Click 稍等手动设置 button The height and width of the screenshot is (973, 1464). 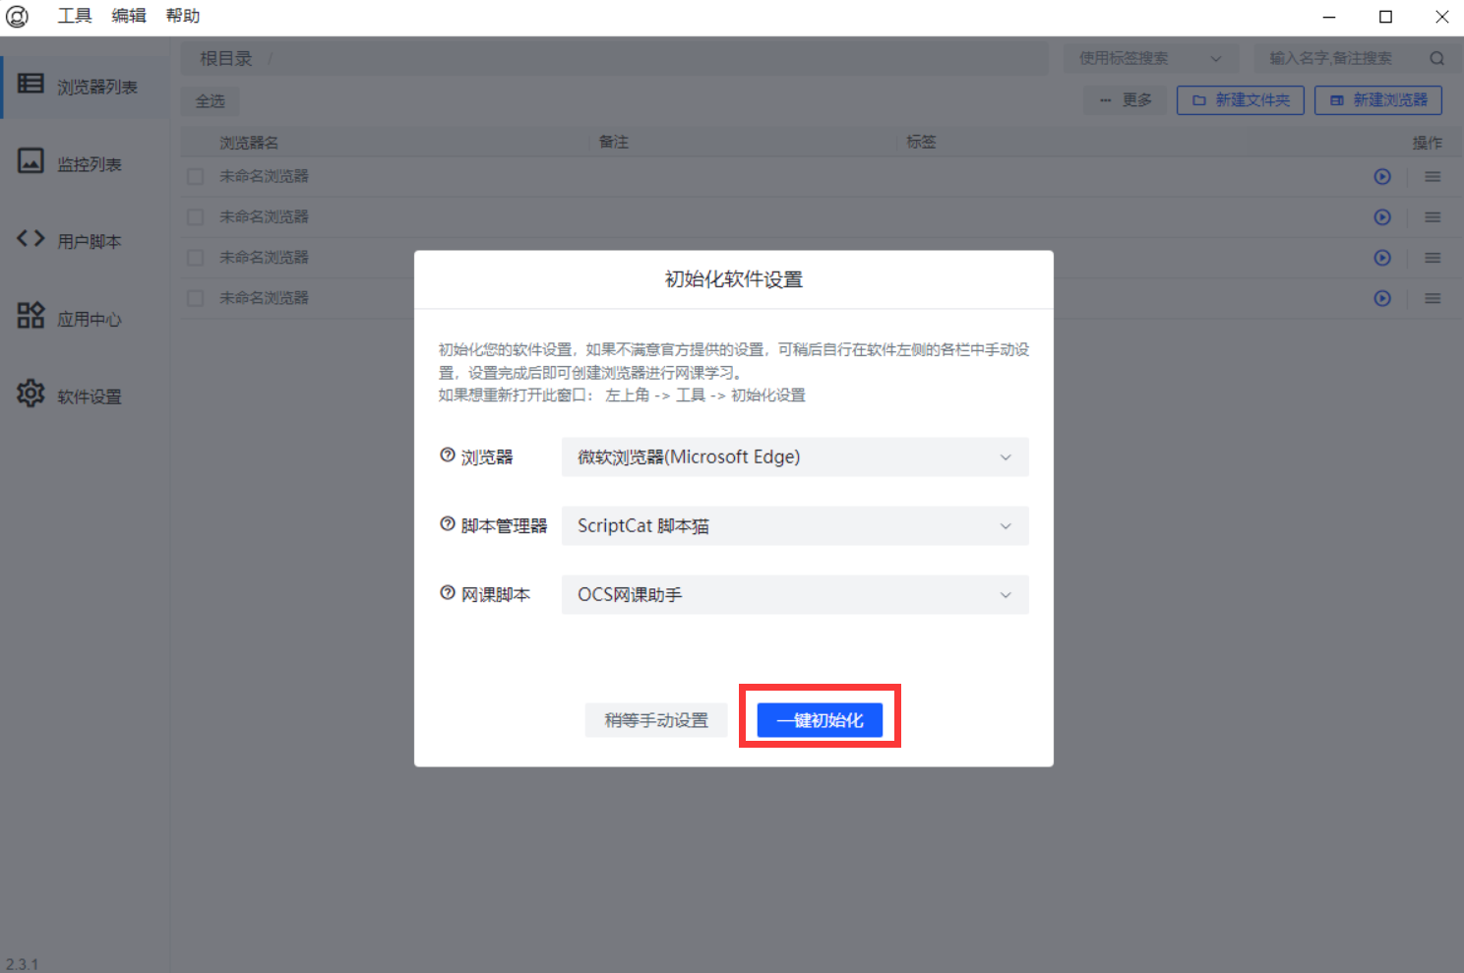coord(656,720)
